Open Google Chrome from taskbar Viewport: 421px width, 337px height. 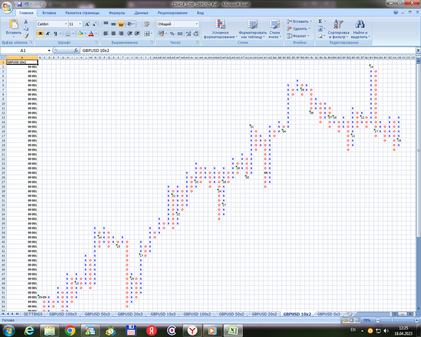70,331
